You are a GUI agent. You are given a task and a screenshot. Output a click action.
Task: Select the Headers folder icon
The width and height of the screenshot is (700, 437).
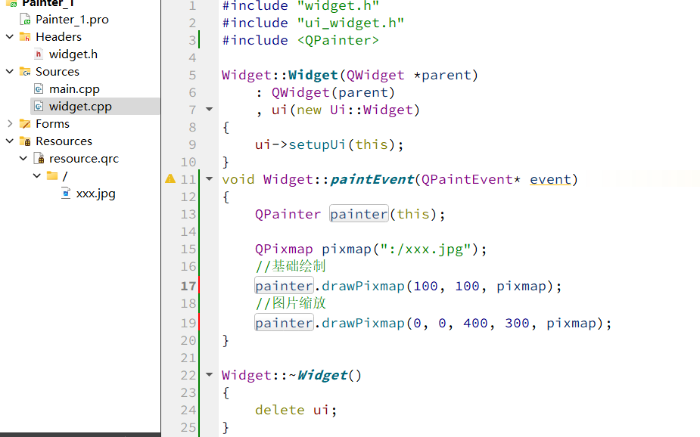(25, 36)
